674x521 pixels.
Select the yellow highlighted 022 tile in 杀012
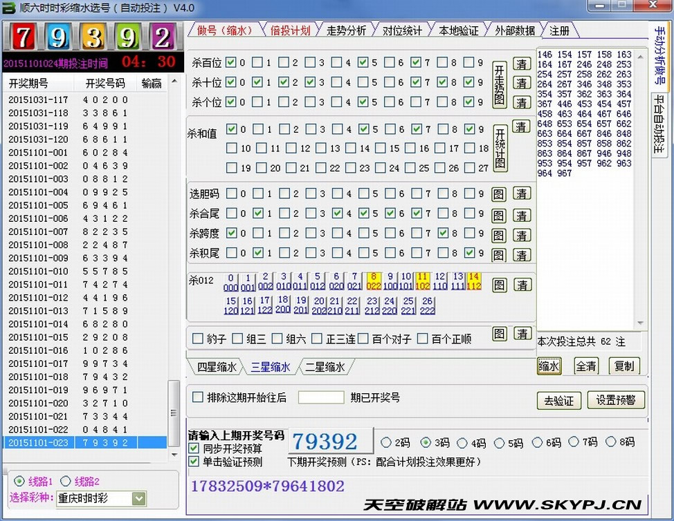(x=374, y=281)
